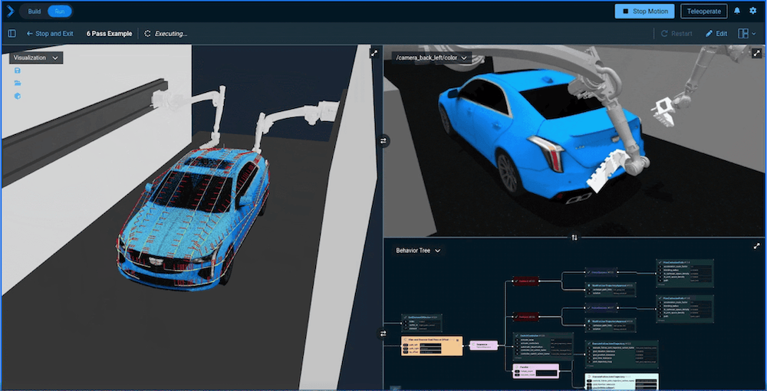
Task: Expand the Visualization pane dropdown
Action: pyautogui.click(x=36, y=58)
